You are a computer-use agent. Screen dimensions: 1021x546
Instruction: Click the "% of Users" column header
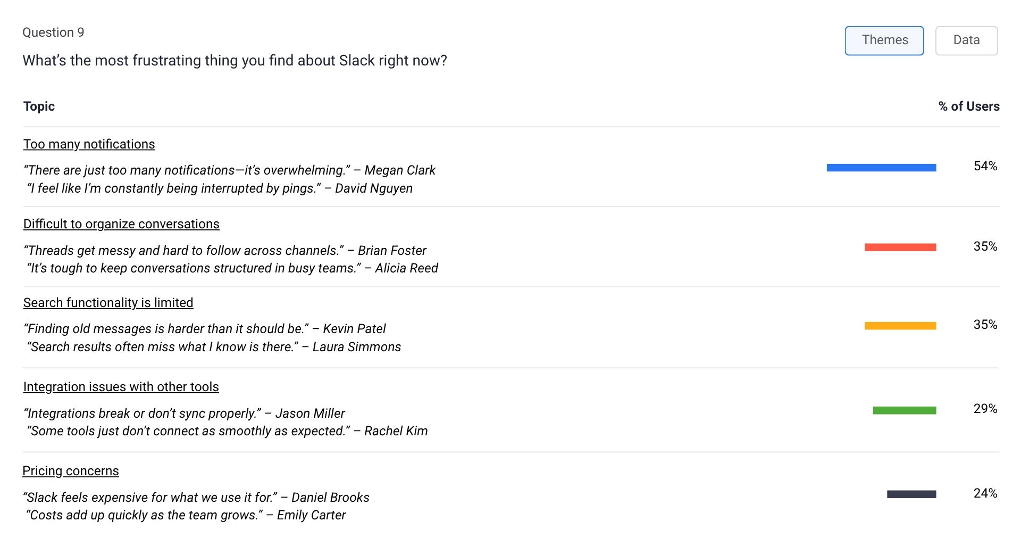[968, 106]
